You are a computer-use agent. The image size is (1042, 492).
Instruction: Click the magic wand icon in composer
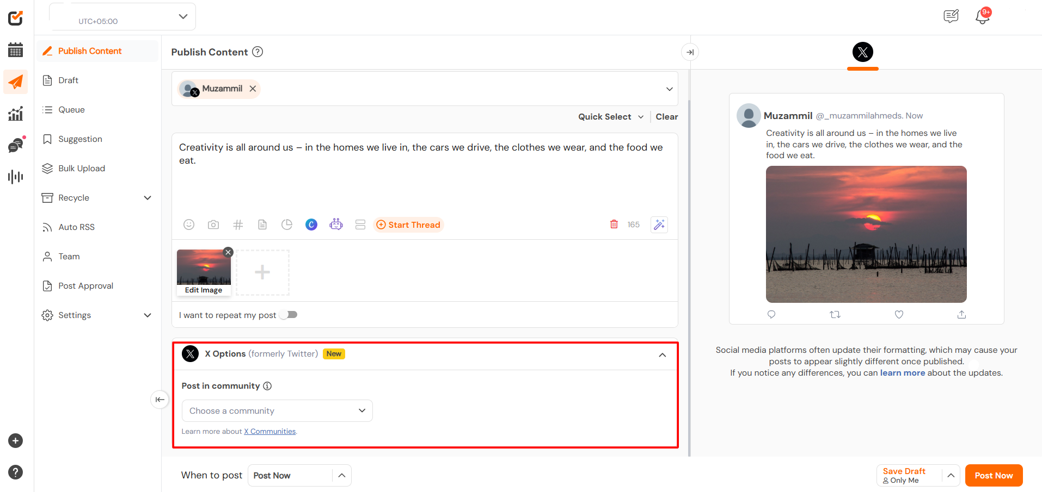click(659, 225)
